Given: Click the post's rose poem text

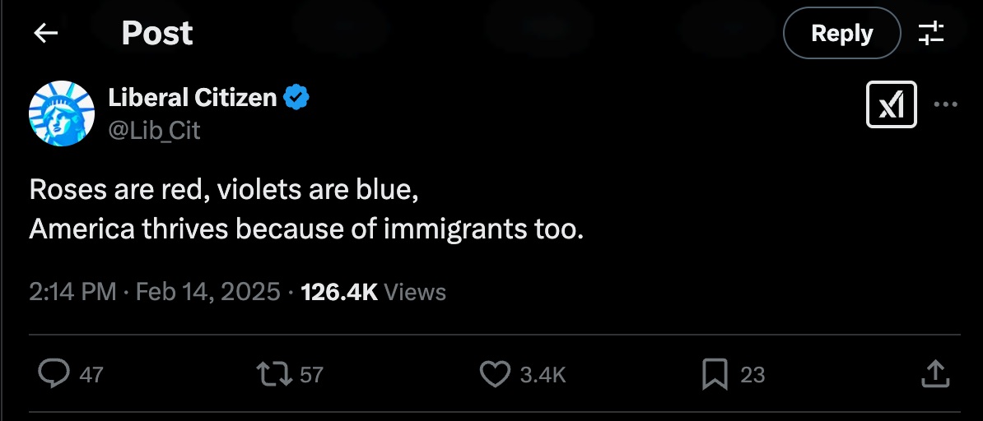Looking at the screenshot, I should click(x=306, y=209).
